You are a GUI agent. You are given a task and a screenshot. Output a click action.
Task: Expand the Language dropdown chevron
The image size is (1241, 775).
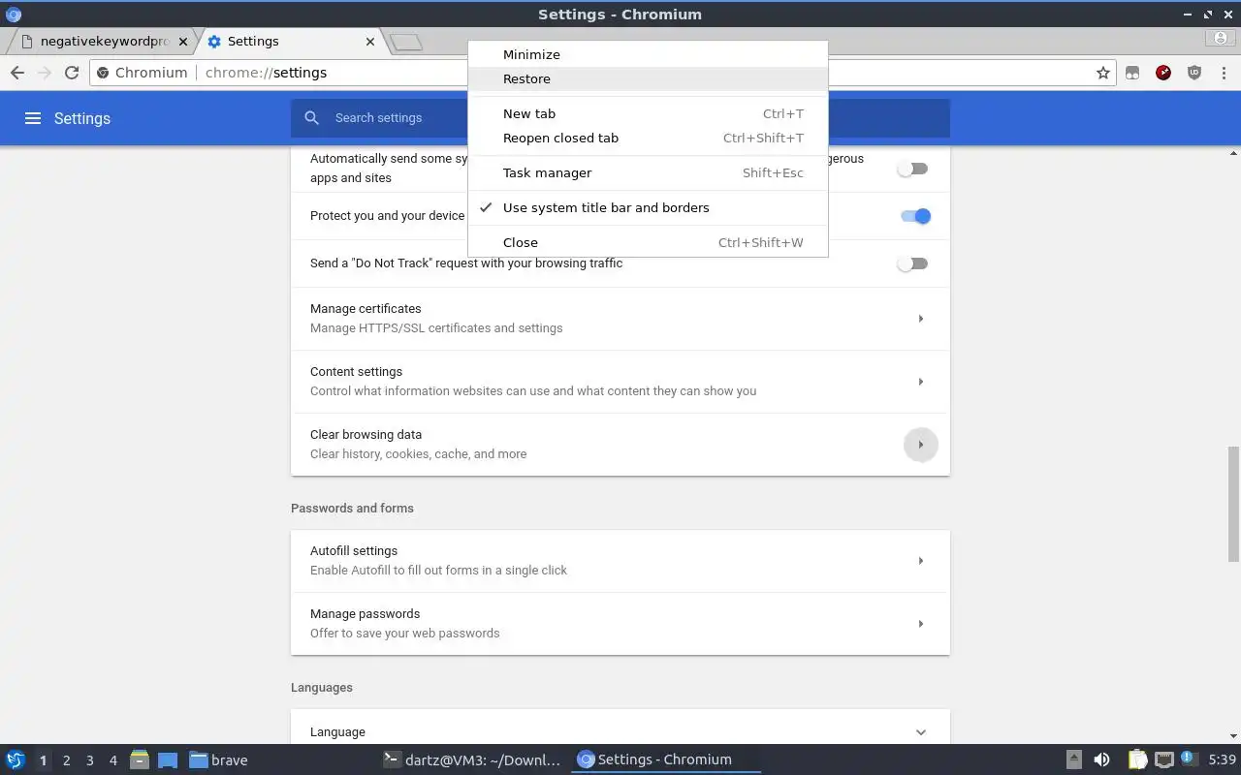920,732
